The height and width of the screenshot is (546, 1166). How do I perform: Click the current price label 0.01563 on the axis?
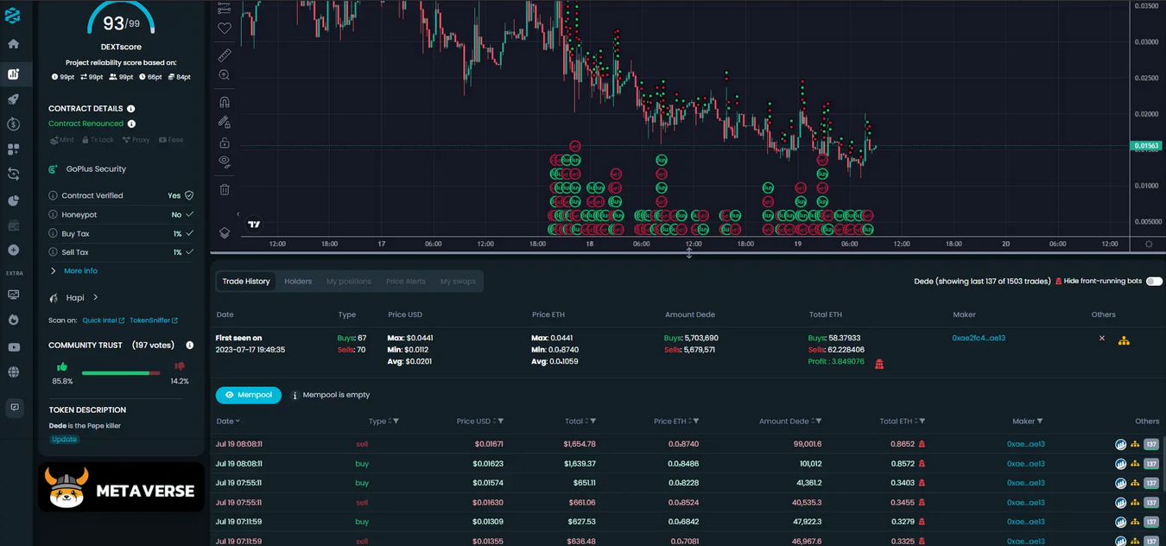[x=1146, y=146]
